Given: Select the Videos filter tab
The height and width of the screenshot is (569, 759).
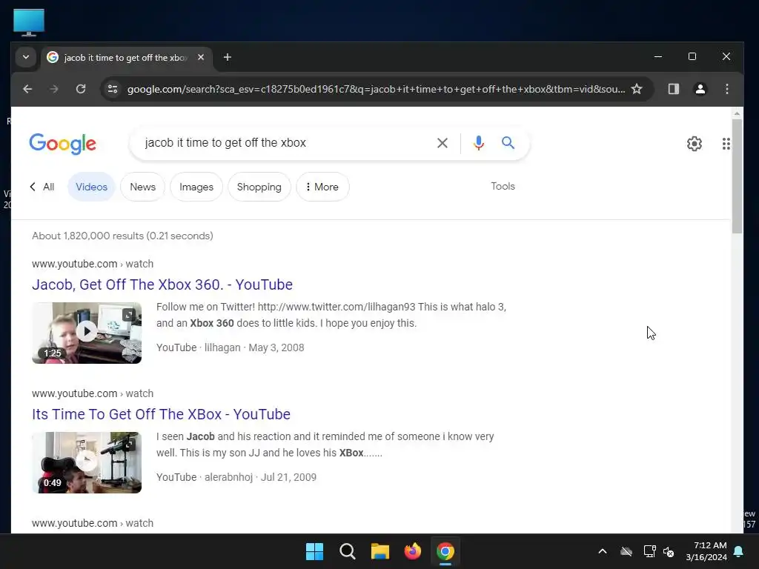Looking at the screenshot, I should click(x=91, y=187).
